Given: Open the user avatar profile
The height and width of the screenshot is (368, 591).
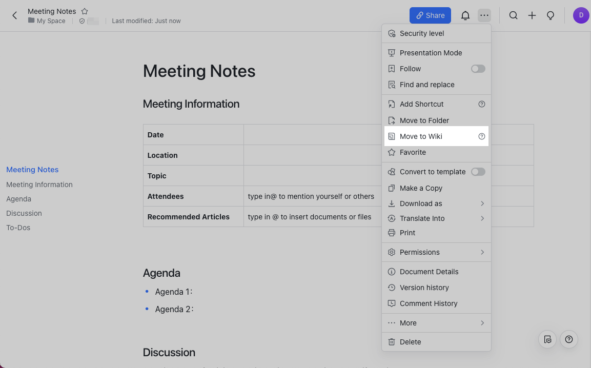Looking at the screenshot, I should point(581,15).
